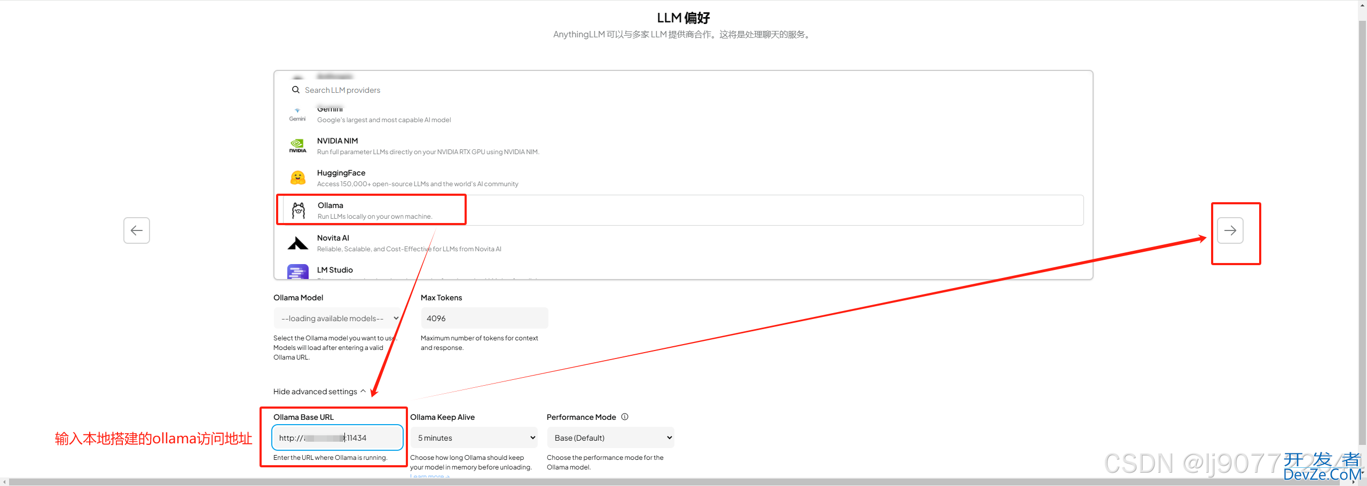Viewport: 1367px width, 486px height.
Task: Open the Ollama Model dropdown
Action: tap(337, 318)
